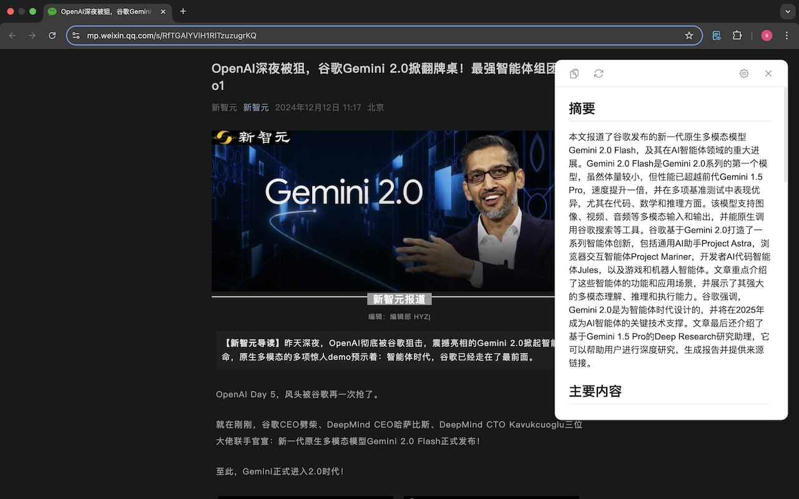Click the paragraph starting with 就在刚刚
The height and width of the screenshot is (499, 799).
point(399,433)
